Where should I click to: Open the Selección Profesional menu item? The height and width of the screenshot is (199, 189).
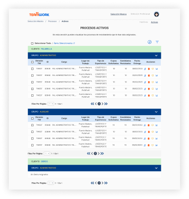140,14
